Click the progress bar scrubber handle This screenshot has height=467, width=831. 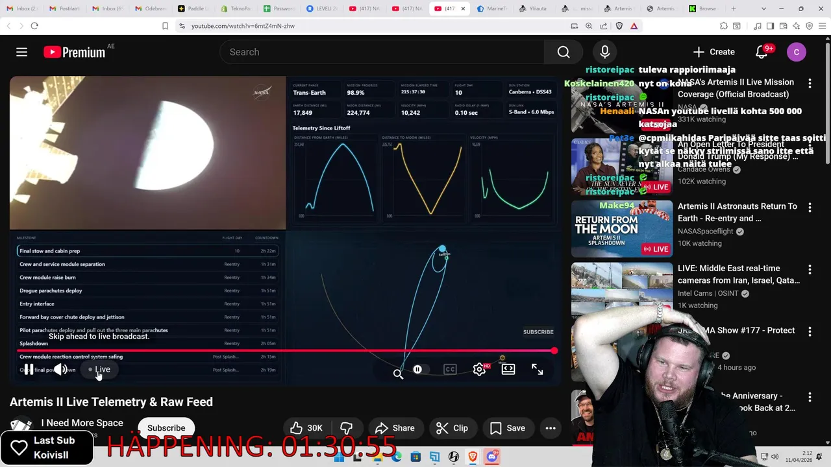554,351
